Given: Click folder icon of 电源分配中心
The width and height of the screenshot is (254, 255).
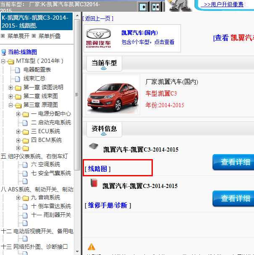Looking at the screenshot, I should (26, 114).
